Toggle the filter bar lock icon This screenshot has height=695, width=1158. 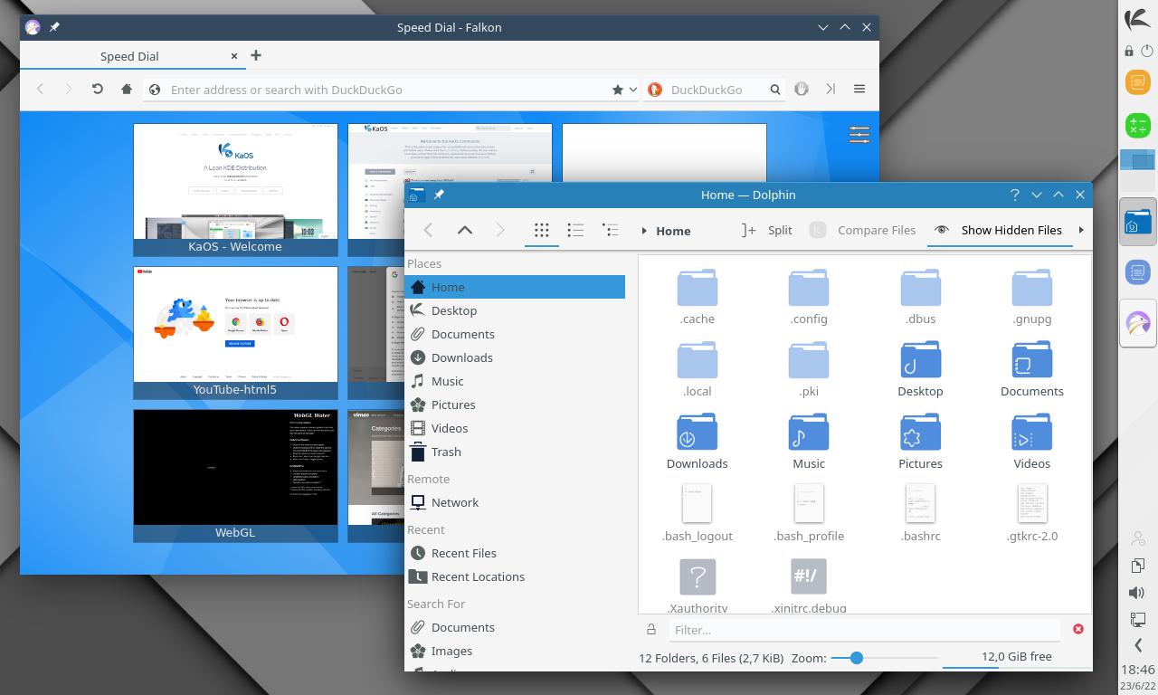click(x=651, y=629)
